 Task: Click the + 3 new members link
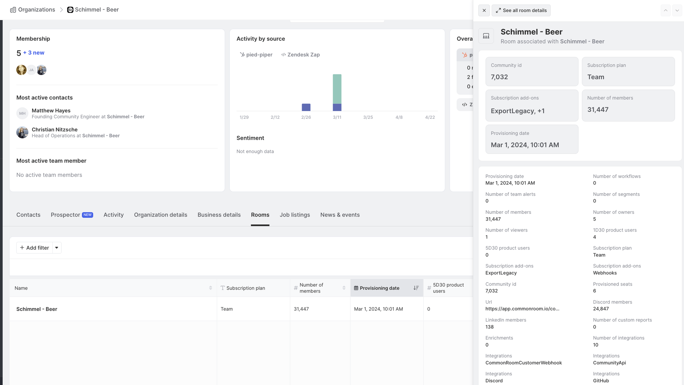(x=34, y=53)
